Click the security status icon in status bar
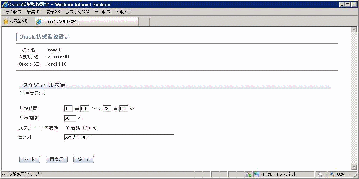359x179 pixels. (248, 174)
